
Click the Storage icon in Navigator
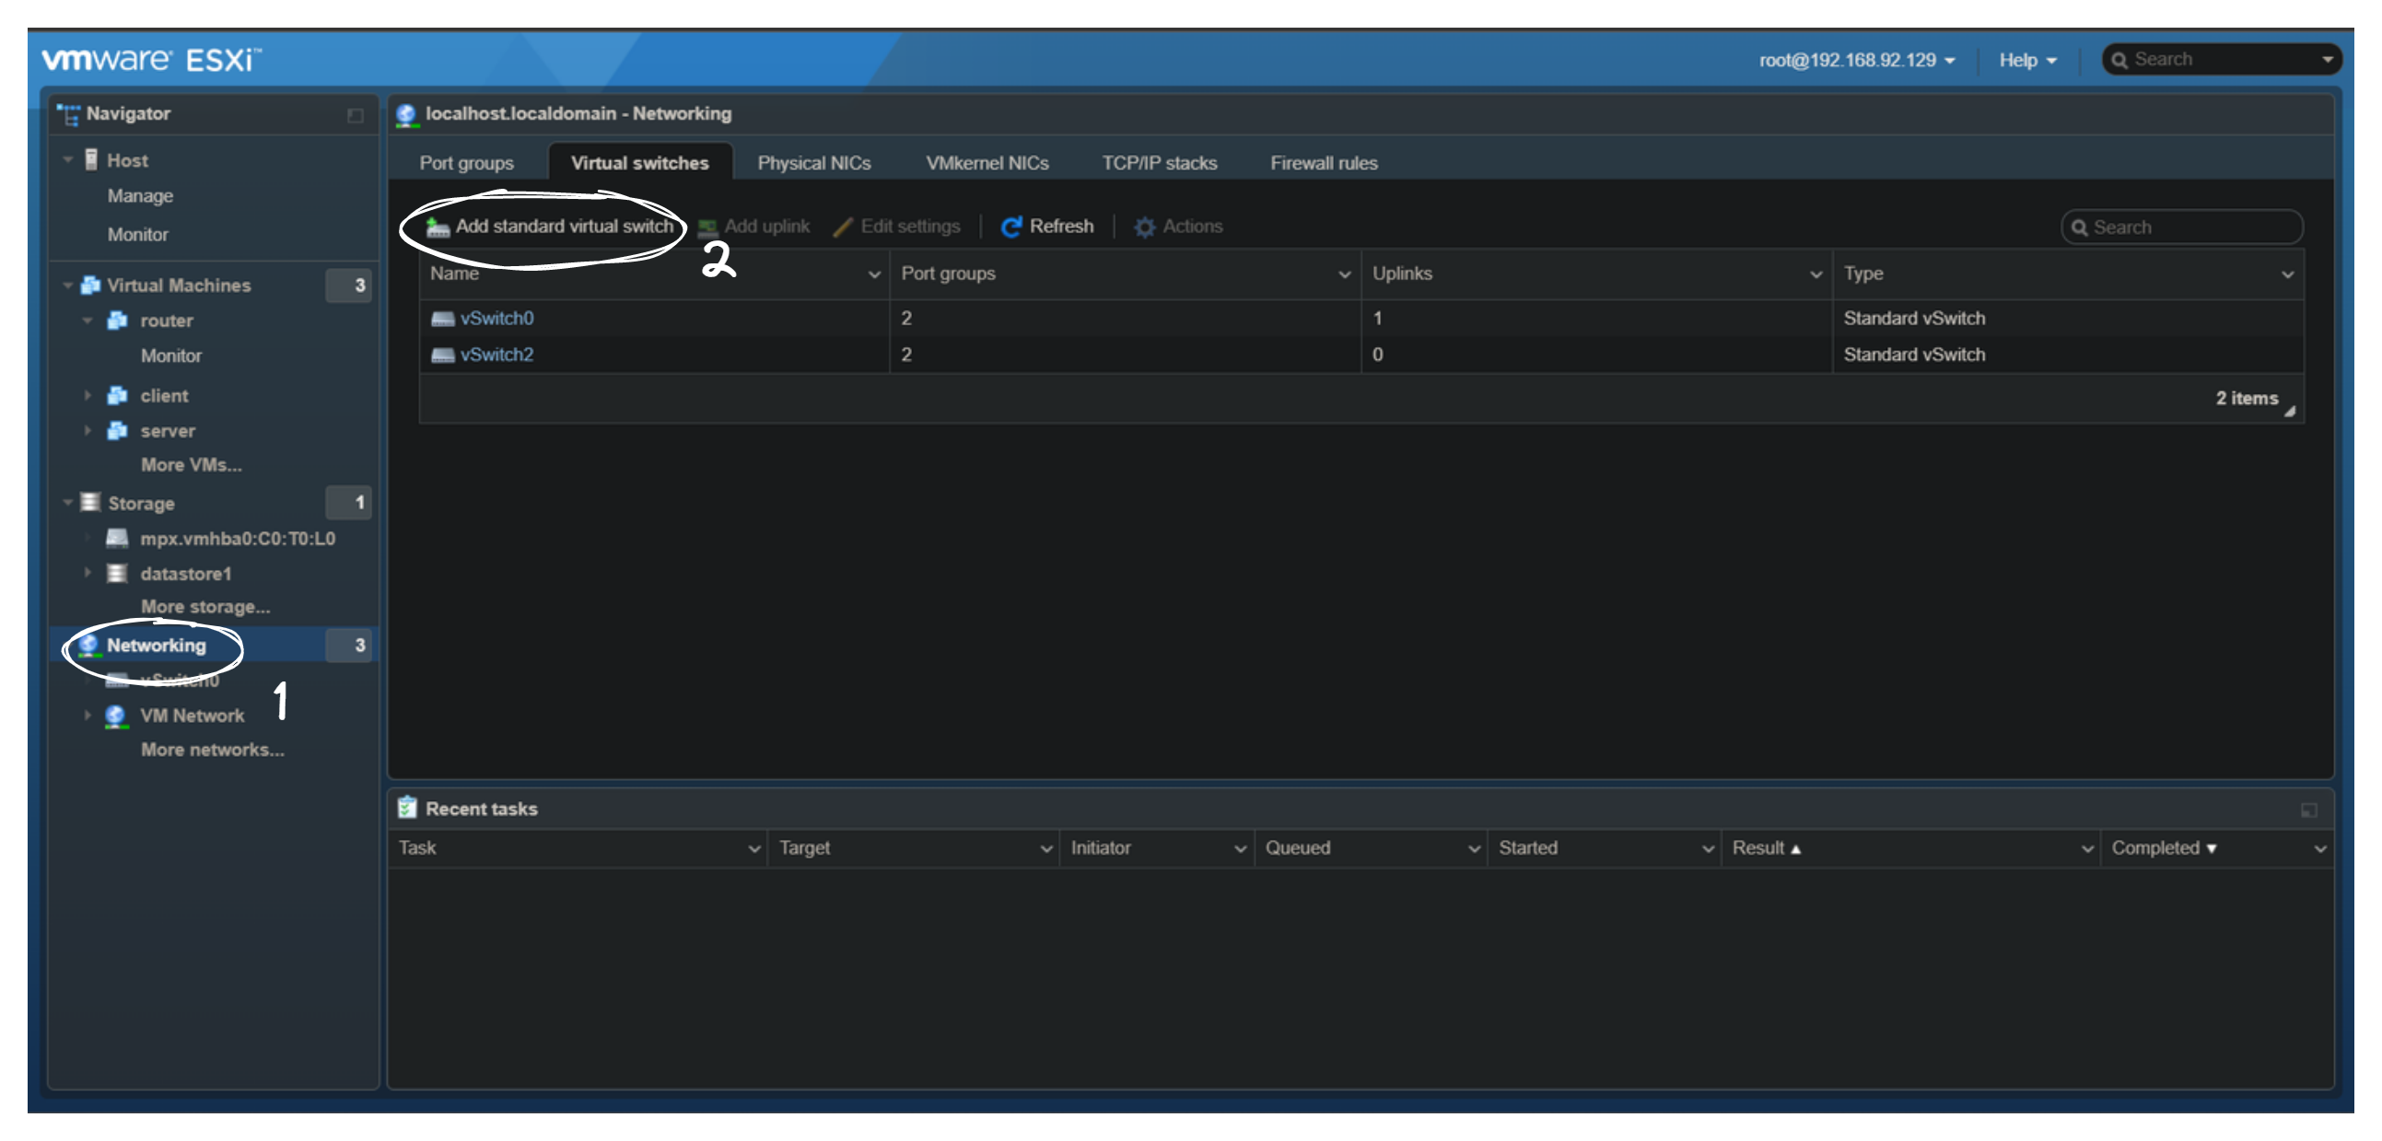click(x=90, y=502)
